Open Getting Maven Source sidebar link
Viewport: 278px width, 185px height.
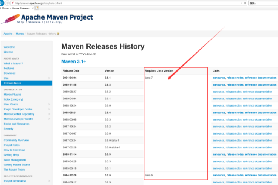pyautogui.click(x=17, y=165)
